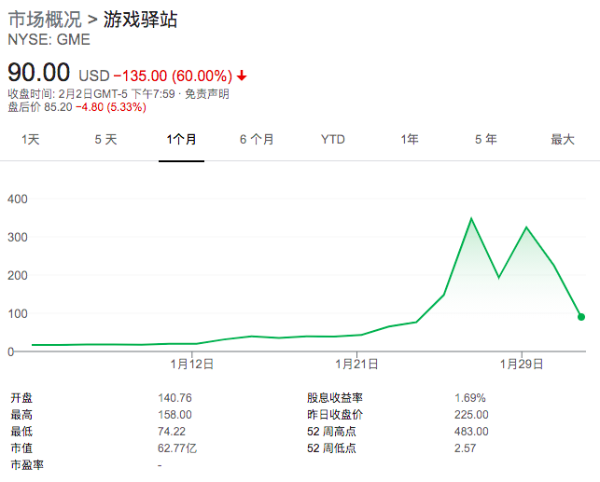Click the 游戏驿站 company title

click(140, 20)
